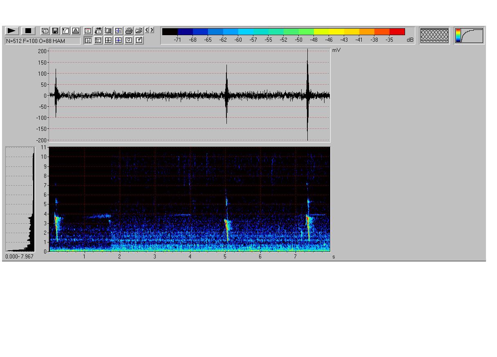Click the right arrow scroll button
The width and height of the screenshot is (497, 357).
[x=152, y=30]
